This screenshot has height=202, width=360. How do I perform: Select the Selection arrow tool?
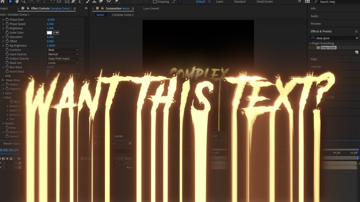pyautogui.click(x=11, y=2)
